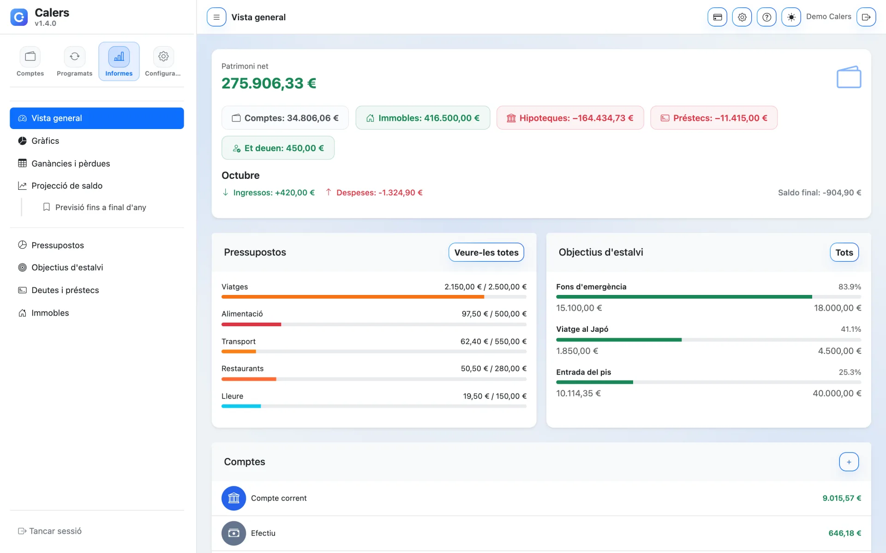Click the logout icon next to Demo Calers
Viewport: 886px width, 553px height.
click(x=866, y=17)
